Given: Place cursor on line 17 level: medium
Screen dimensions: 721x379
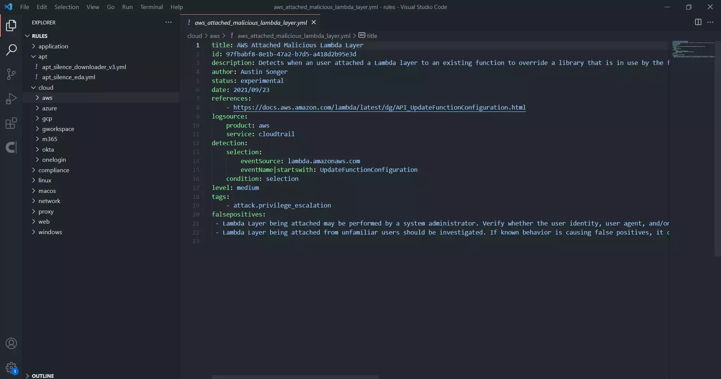Looking at the screenshot, I should pos(235,188).
